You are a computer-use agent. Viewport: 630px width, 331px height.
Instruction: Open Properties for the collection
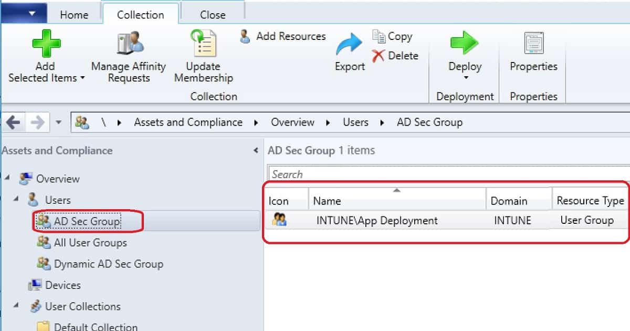pyautogui.click(x=533, y=55)
